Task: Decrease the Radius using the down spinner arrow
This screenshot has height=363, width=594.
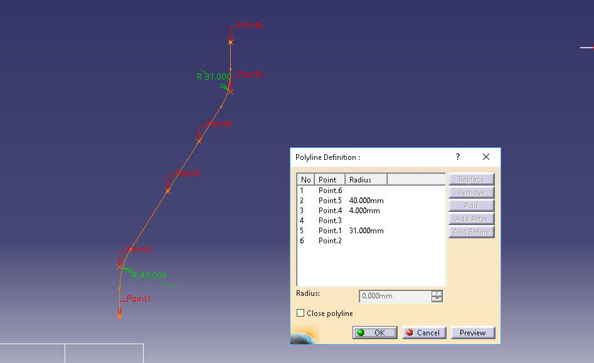Action: (x=437, y=299)
